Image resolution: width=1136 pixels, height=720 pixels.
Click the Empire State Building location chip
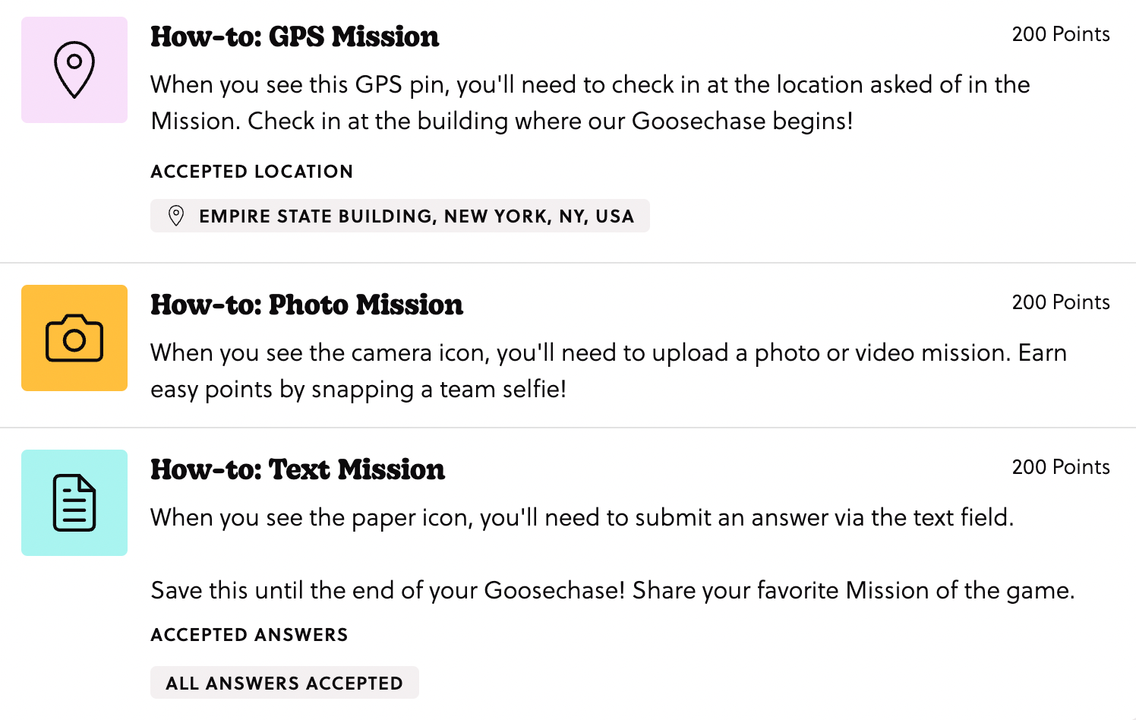click(400, 216)
